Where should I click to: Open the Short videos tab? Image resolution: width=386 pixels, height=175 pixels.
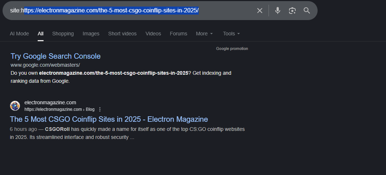tap(122, 34)
